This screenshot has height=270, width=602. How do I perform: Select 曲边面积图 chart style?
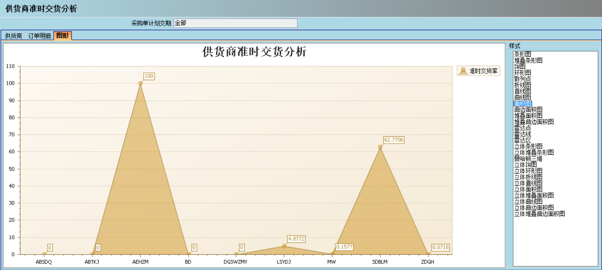528,109
